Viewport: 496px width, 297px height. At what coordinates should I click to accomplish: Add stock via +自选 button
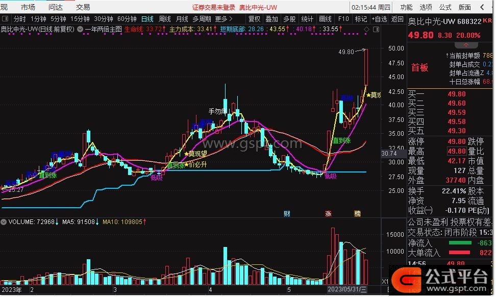pos(379,19)
